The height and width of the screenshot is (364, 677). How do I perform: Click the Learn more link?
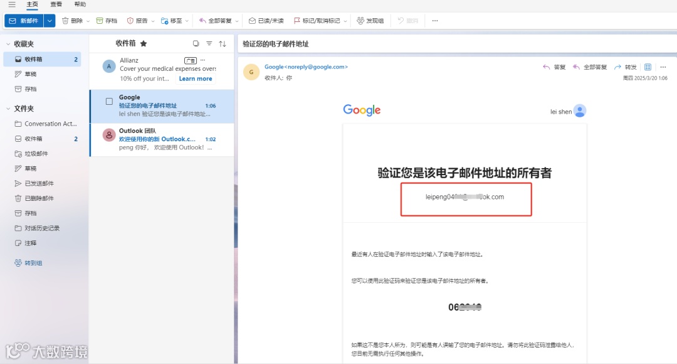[196, 78]
